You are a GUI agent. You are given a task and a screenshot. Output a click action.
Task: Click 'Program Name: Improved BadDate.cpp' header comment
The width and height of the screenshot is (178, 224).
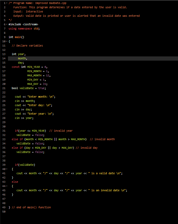[x=40, y=3]
